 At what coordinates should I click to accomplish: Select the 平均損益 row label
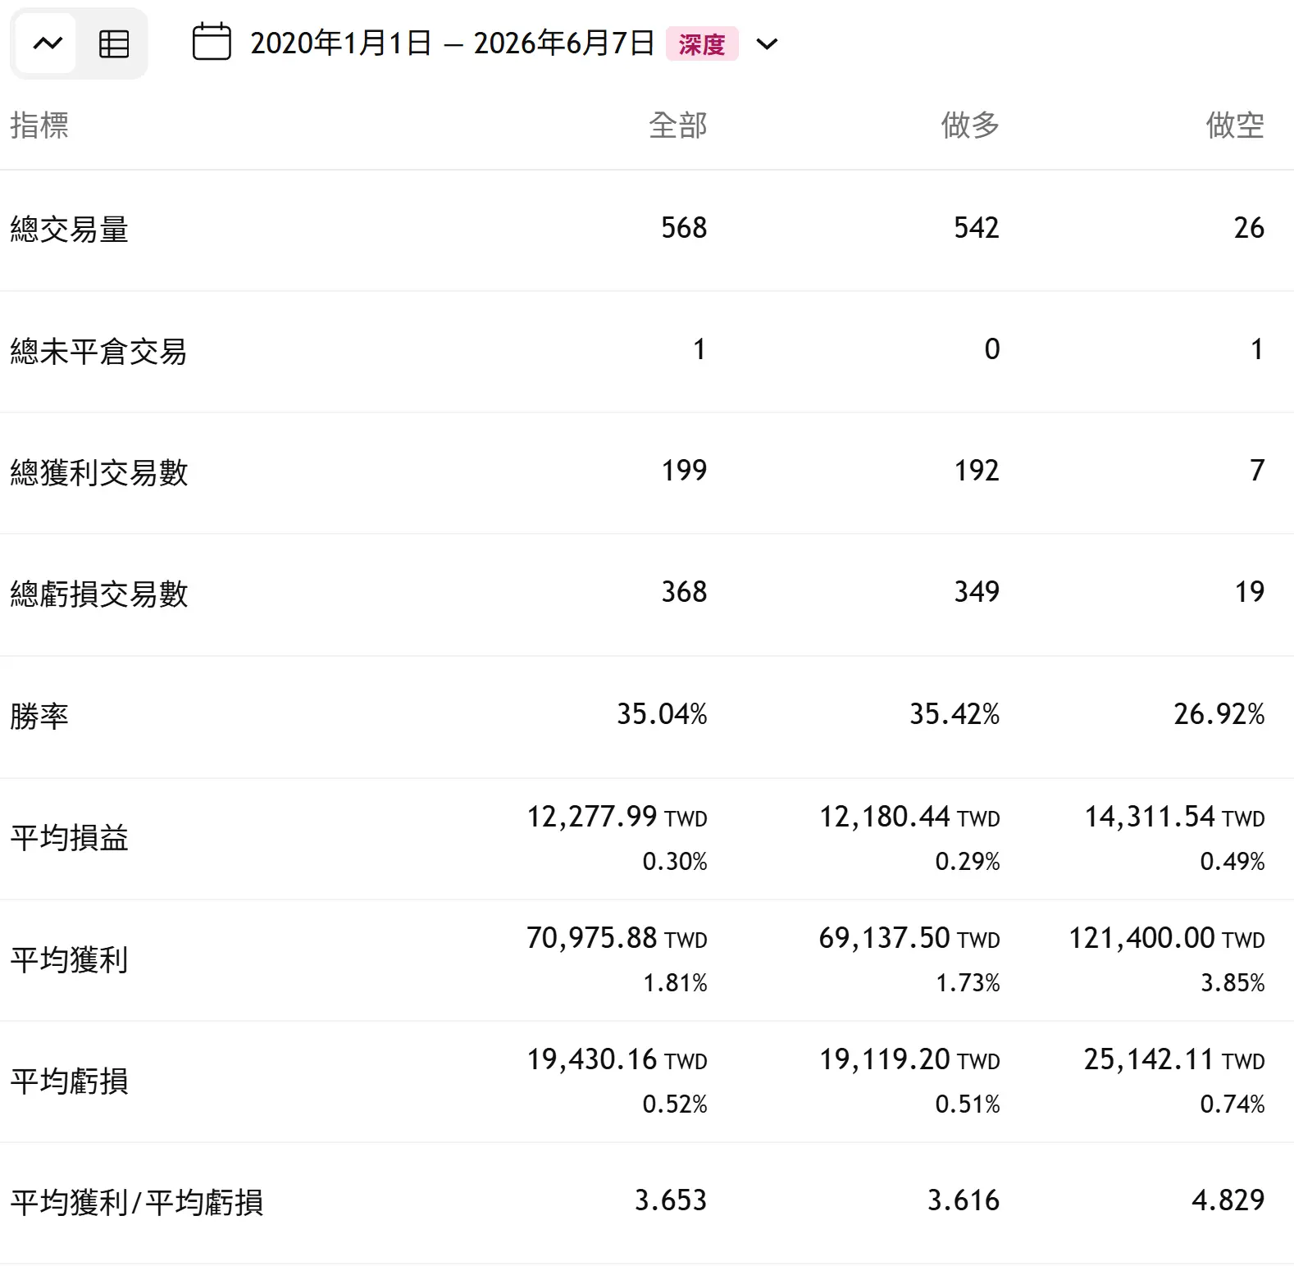coord(70,838)
